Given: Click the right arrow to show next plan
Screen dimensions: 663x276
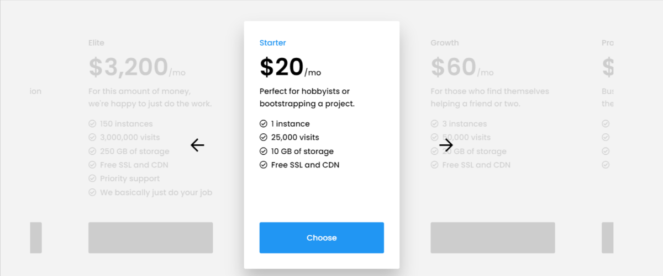Looking at the screenshot, I should pyautogui.click(x=446, y=145).
